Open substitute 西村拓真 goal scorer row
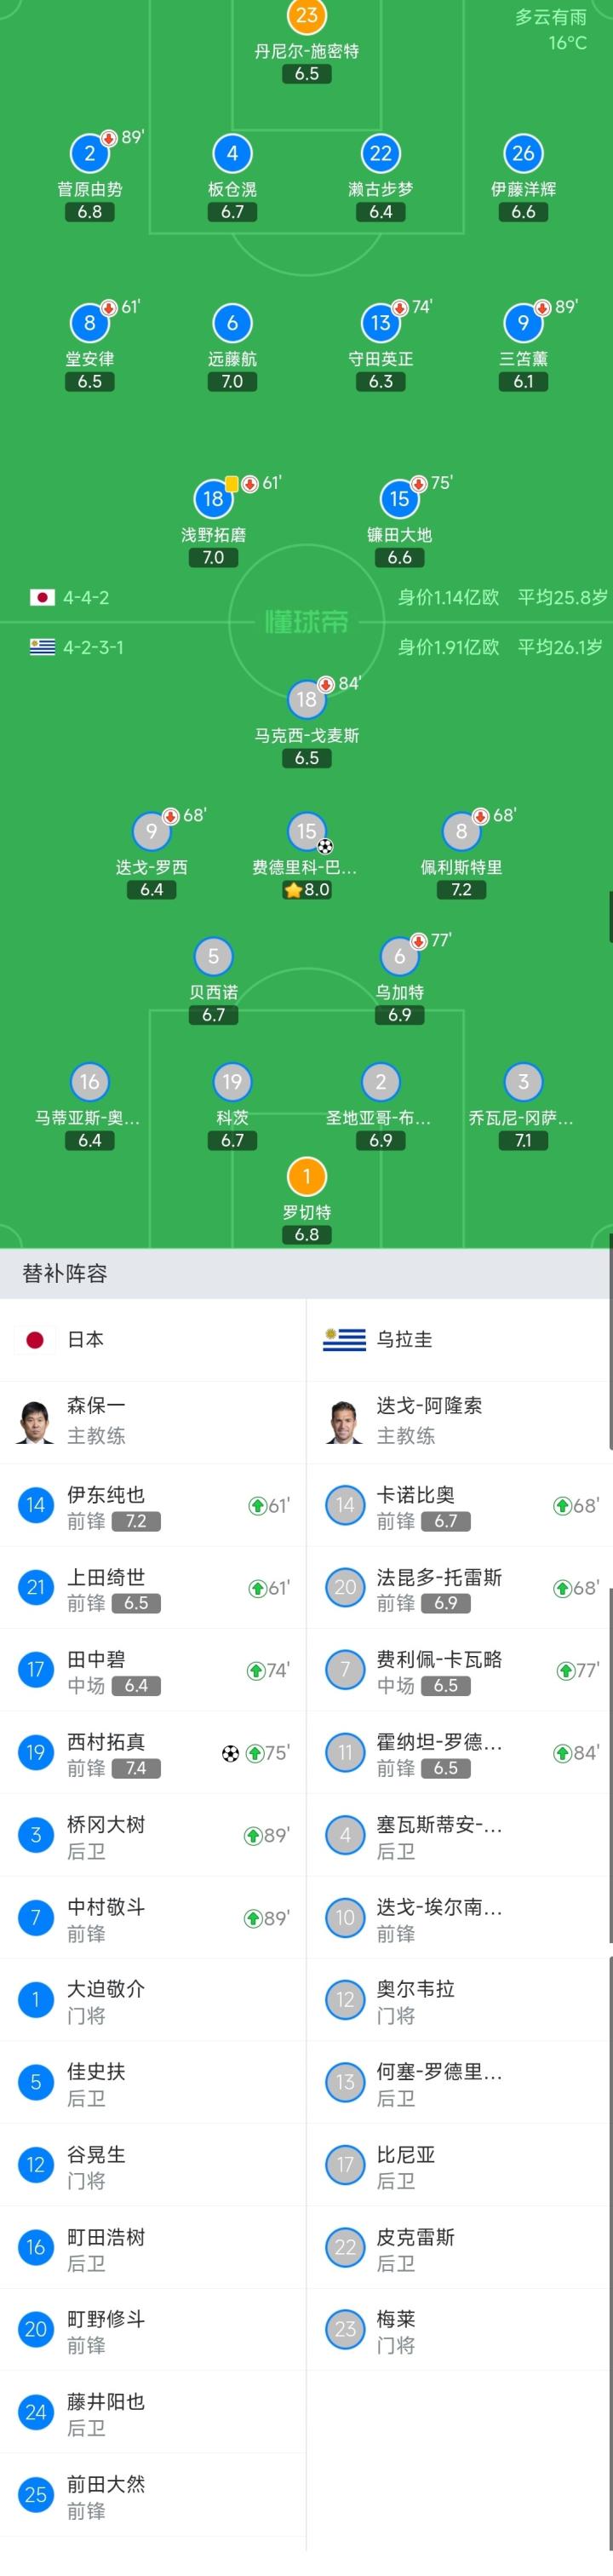The image size is (613, 2576). click(153, 1753)
